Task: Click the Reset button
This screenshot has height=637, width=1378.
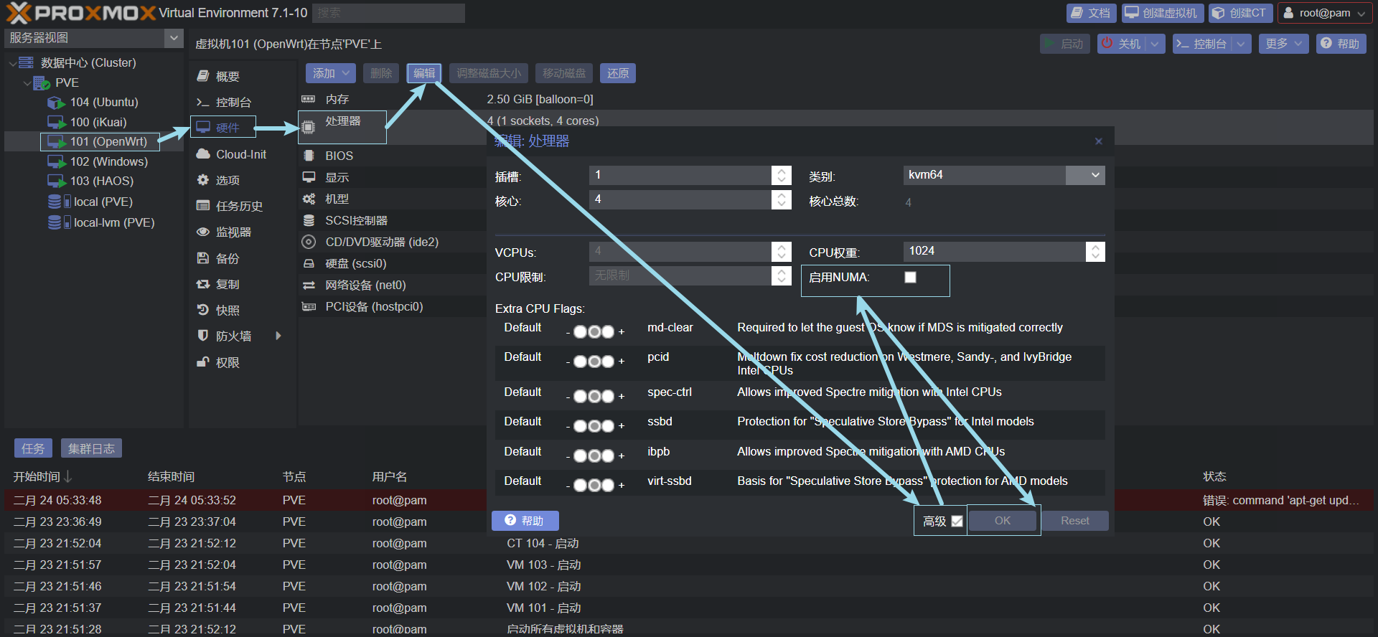Action: point(1074,521)
